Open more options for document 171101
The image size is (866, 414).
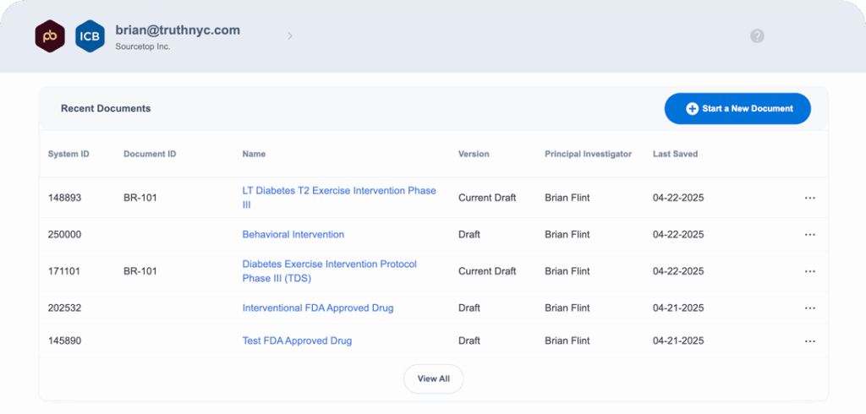pos(809,271)
